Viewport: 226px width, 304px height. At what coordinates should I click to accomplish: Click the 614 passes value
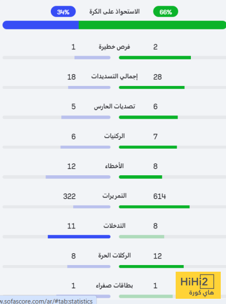coord(160,196)
